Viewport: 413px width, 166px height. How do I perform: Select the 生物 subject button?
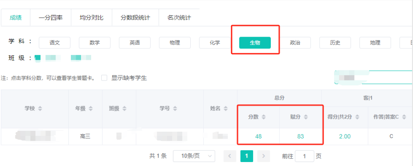click(254, 43)
